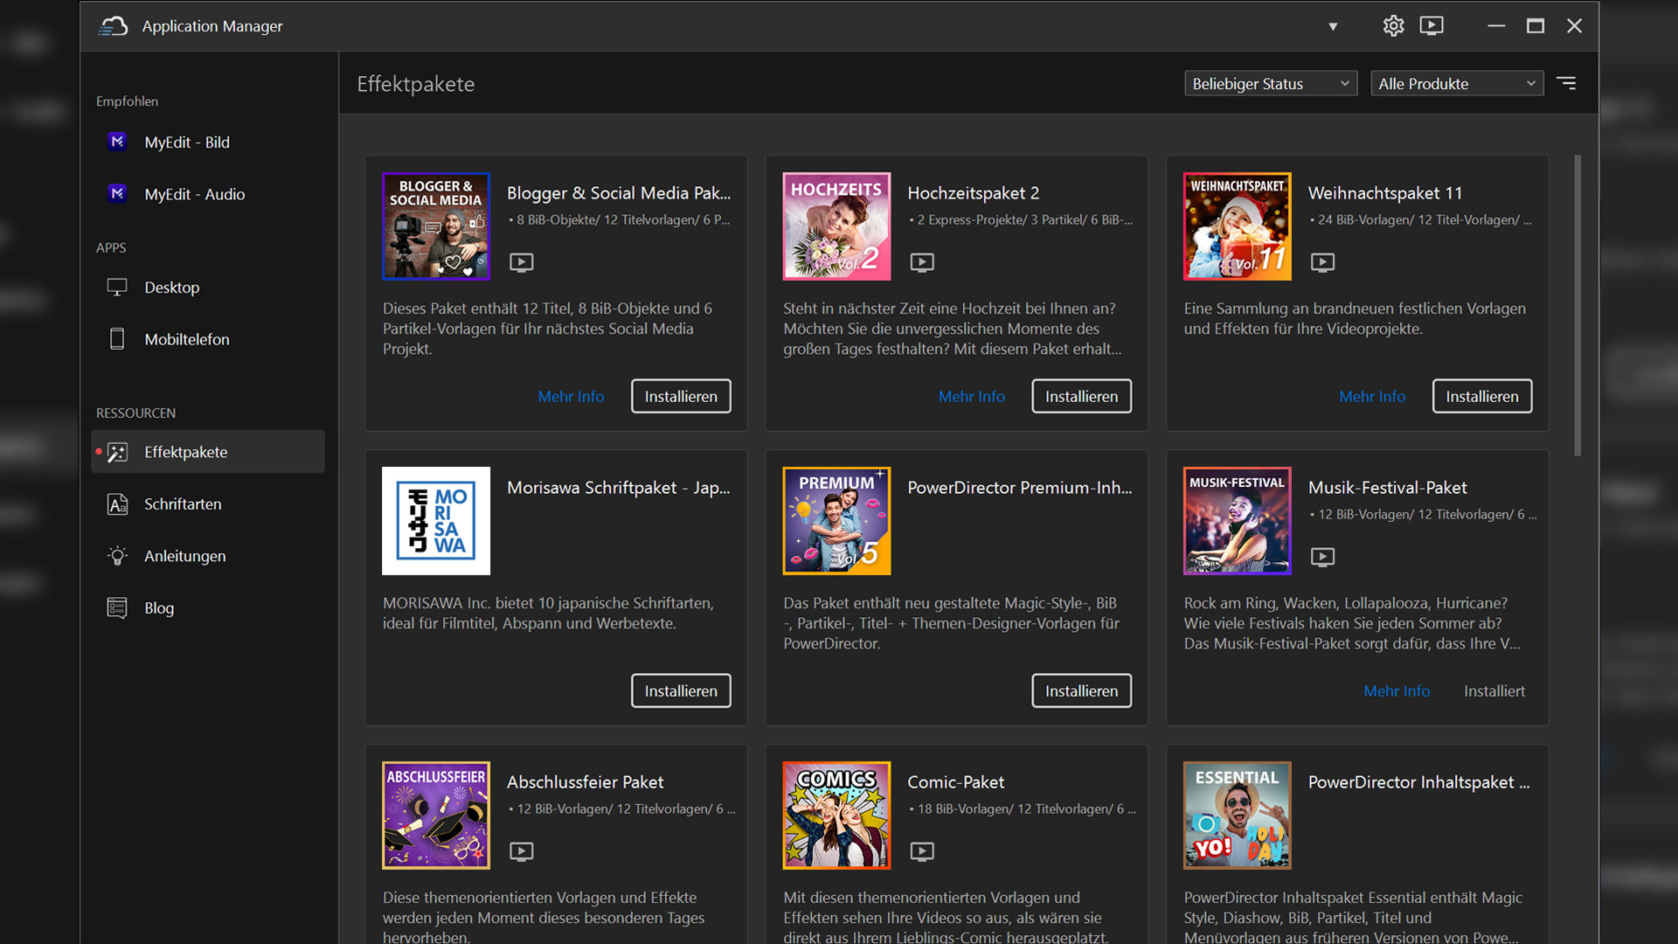Install the Morisawa Schriftpaket
Viewport: 1678px width, 944px height.
[x=681, y=691]
